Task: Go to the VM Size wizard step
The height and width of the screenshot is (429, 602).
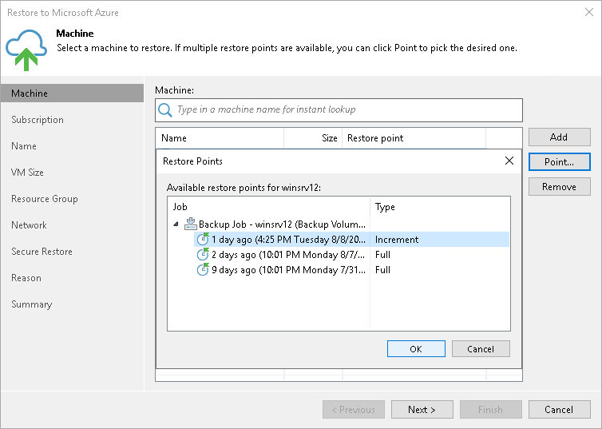Action: coord(27,173)
